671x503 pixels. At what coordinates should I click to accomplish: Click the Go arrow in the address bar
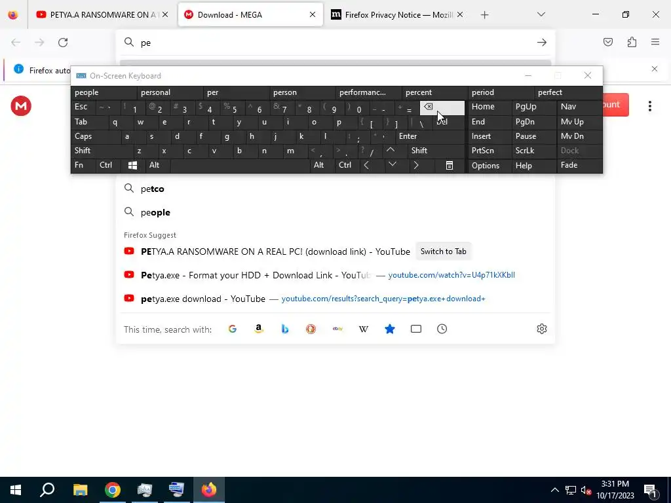542,43
